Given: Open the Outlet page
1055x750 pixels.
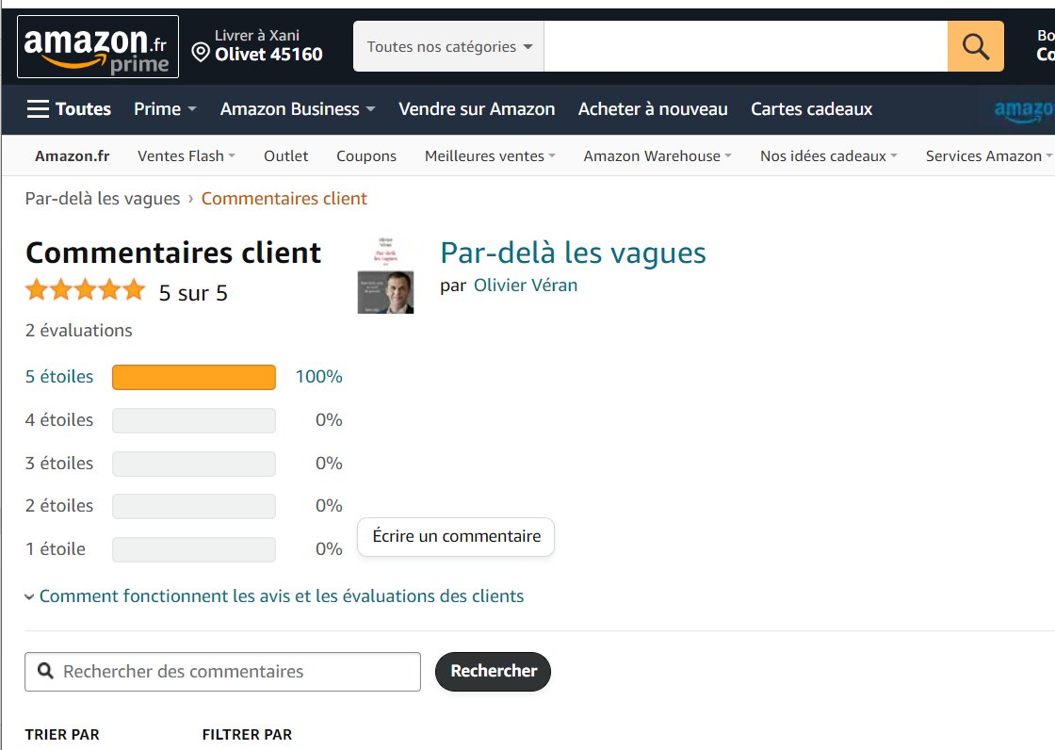Looking at the screenshot, I should pyautogui.click(x=286, y=156).
